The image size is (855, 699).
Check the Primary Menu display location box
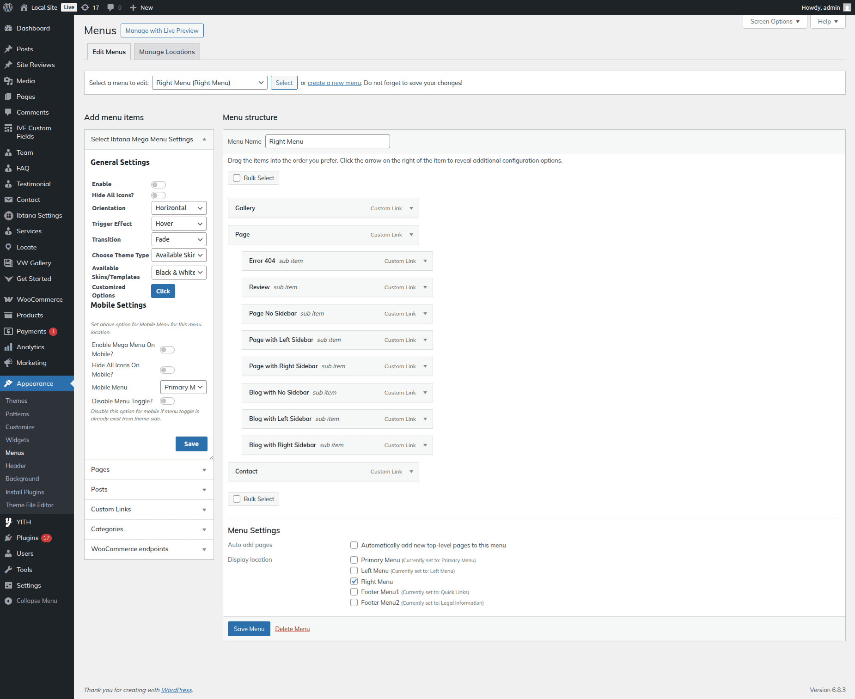point(354,560)
